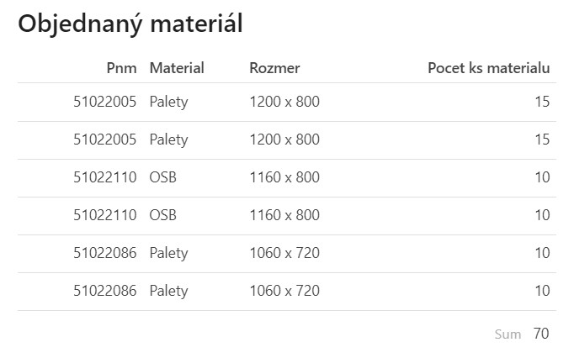Select quantity 15 in the second row

(541, 140)
